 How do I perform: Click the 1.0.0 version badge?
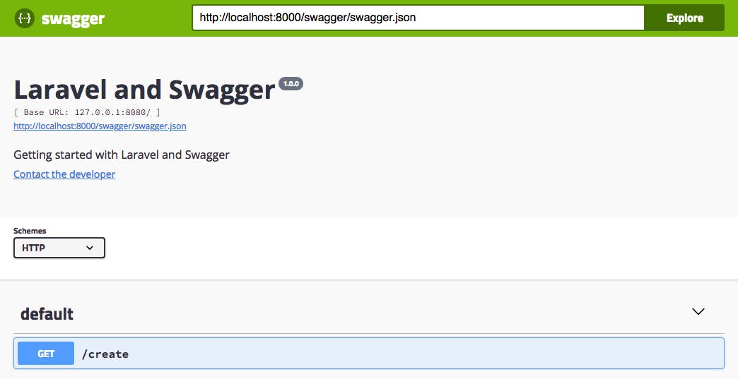[x=291, y=83]
